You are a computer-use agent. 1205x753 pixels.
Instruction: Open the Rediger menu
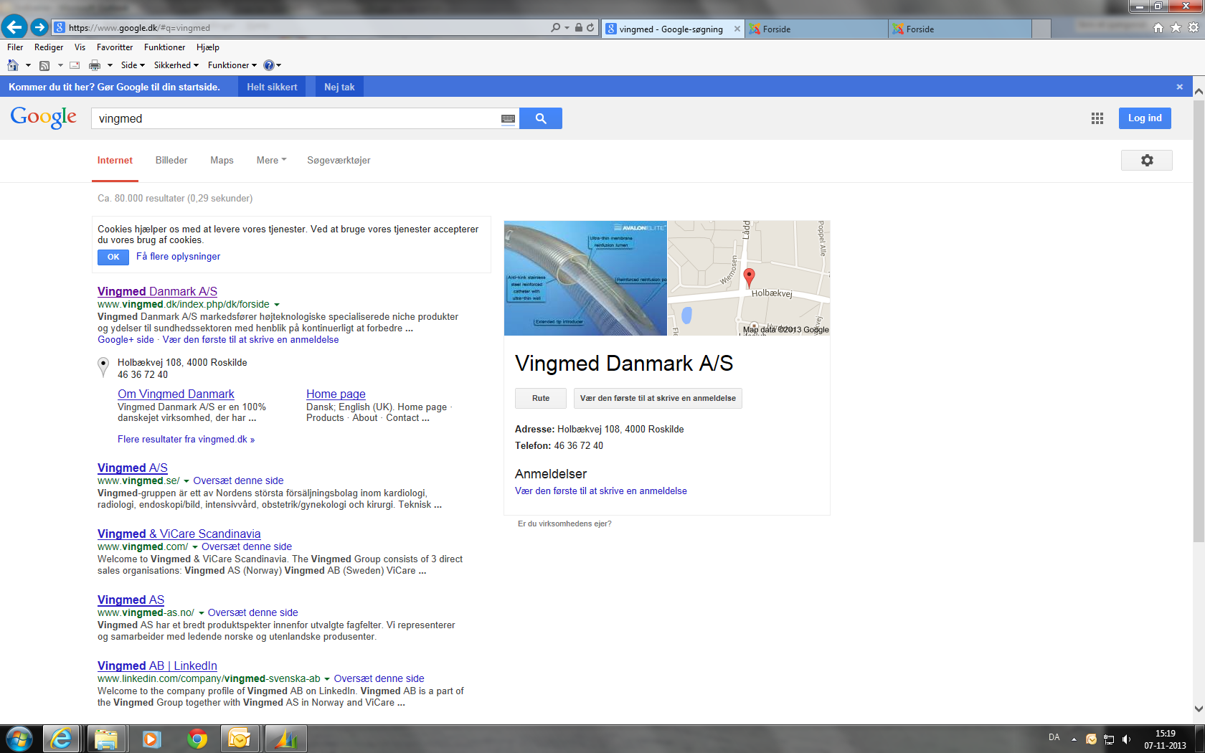click(49, 47)
